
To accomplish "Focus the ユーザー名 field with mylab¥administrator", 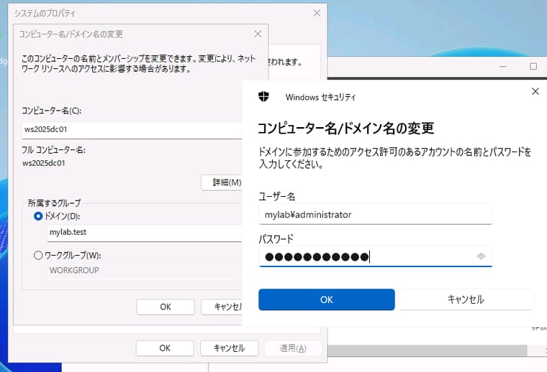I will point(376,214).
